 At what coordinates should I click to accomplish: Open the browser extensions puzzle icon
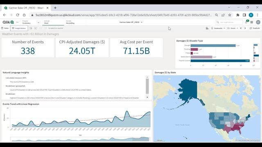coord(237,15)
